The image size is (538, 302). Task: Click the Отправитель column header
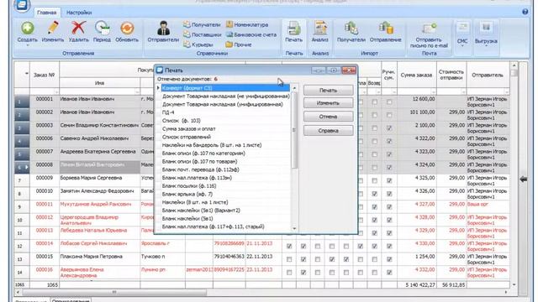pyautogui.click(x=488, y=75)
